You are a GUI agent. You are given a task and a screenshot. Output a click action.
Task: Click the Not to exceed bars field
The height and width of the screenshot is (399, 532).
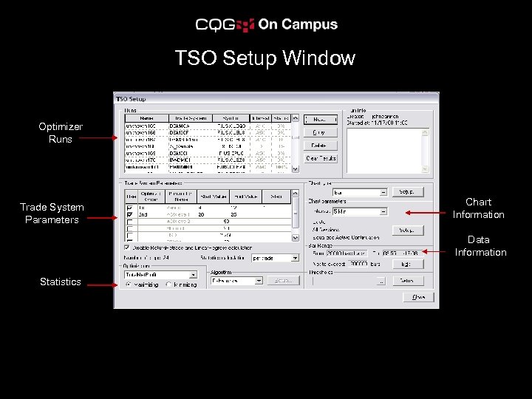click(358, 264)
